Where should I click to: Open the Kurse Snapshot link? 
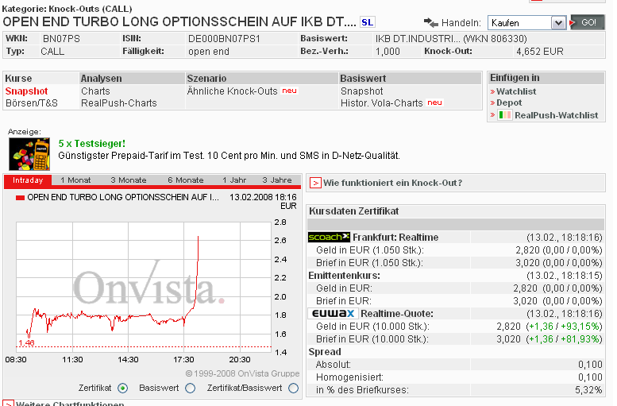coord(26,91)
